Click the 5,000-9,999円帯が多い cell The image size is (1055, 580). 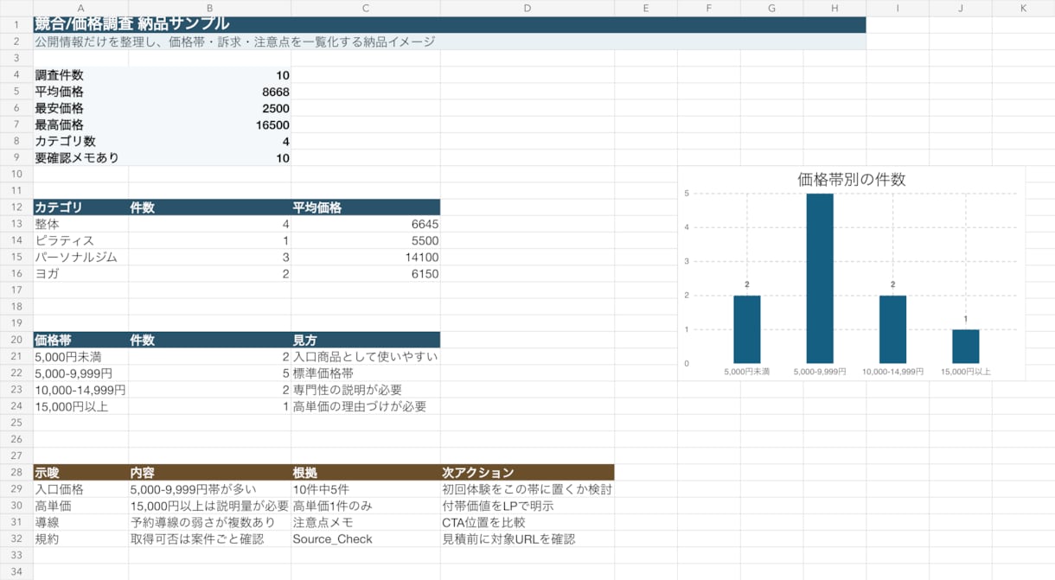[x=209, y=488]
